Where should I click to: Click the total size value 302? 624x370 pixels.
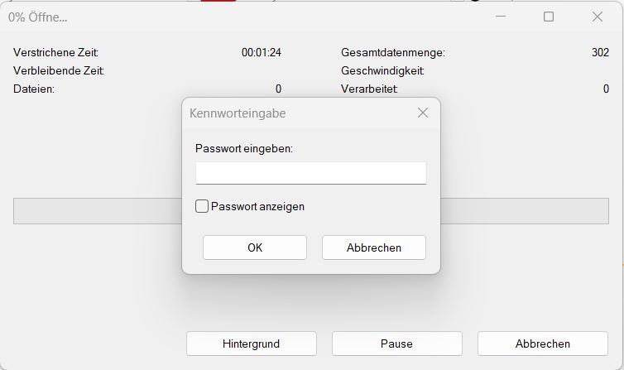(x=600, y=52)
